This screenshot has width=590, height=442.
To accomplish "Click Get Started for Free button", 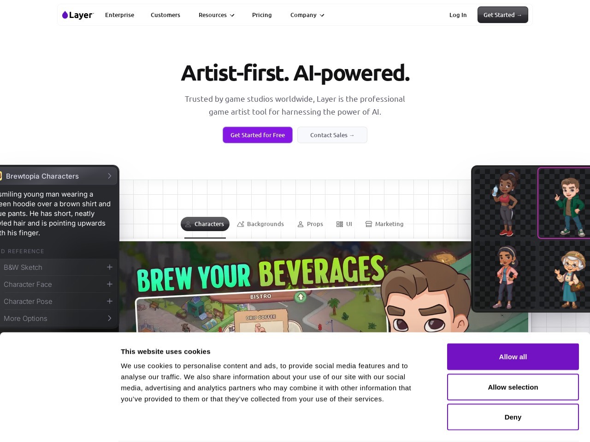I will click(x=258, y=135).
